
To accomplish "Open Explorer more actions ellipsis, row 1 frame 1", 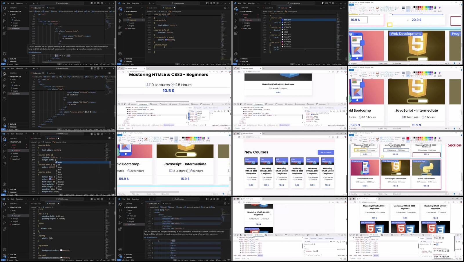I will [26, 8].
